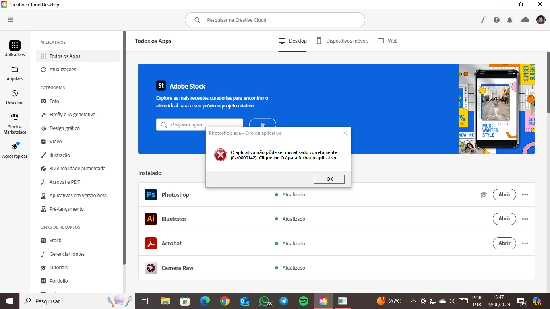
Task: Click OK in the Photoshop error dialog
Action: (329, 179)
